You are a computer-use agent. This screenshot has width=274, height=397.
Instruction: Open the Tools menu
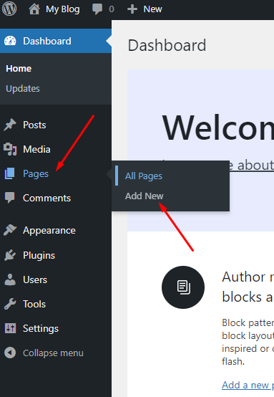click(x=34, y=304)
